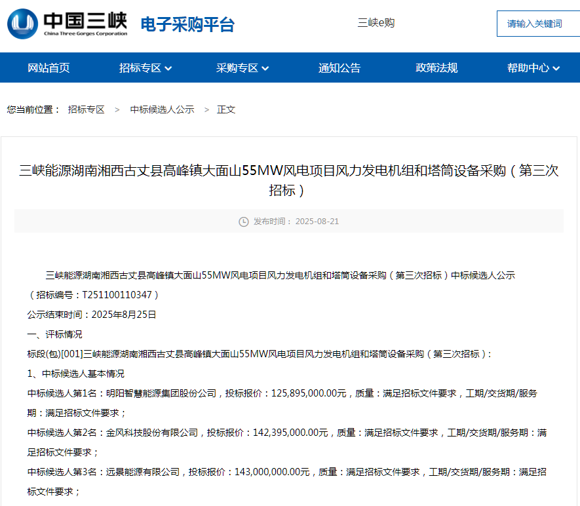Focus the 请输入关键词 search box
The height and width of the screenshot is (506, 580).
click(x=537, y=24)
